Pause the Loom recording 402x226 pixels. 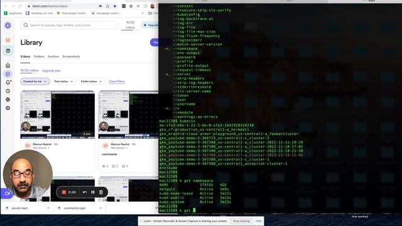coord(93,192)
